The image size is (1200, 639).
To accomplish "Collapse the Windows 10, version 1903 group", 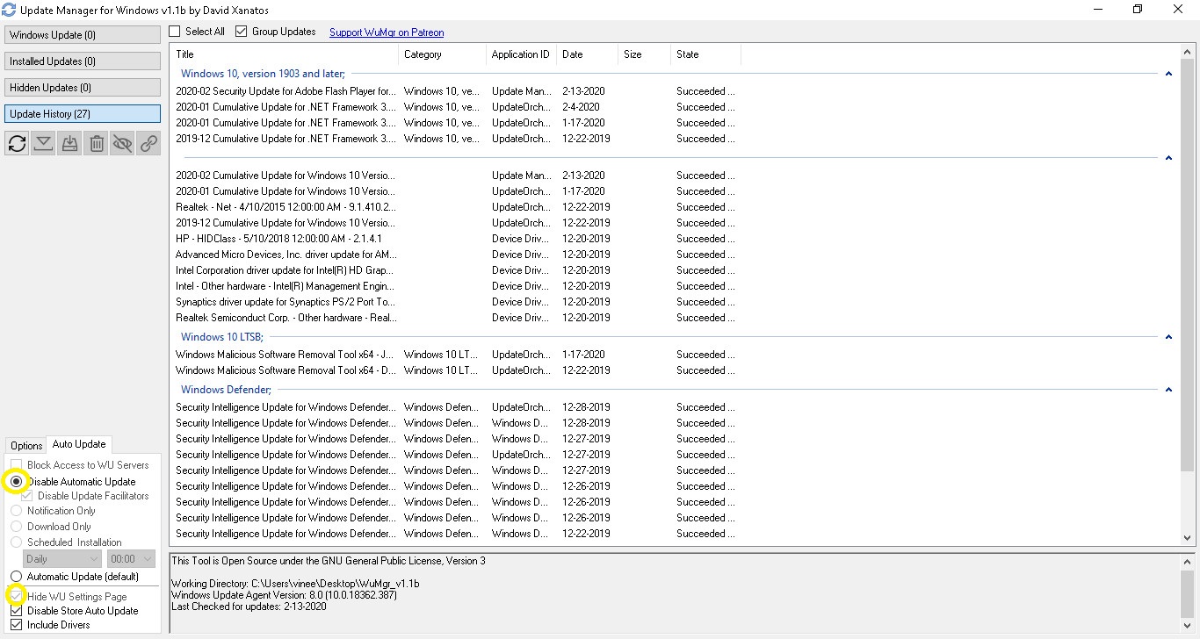I will click(1168, 74).
